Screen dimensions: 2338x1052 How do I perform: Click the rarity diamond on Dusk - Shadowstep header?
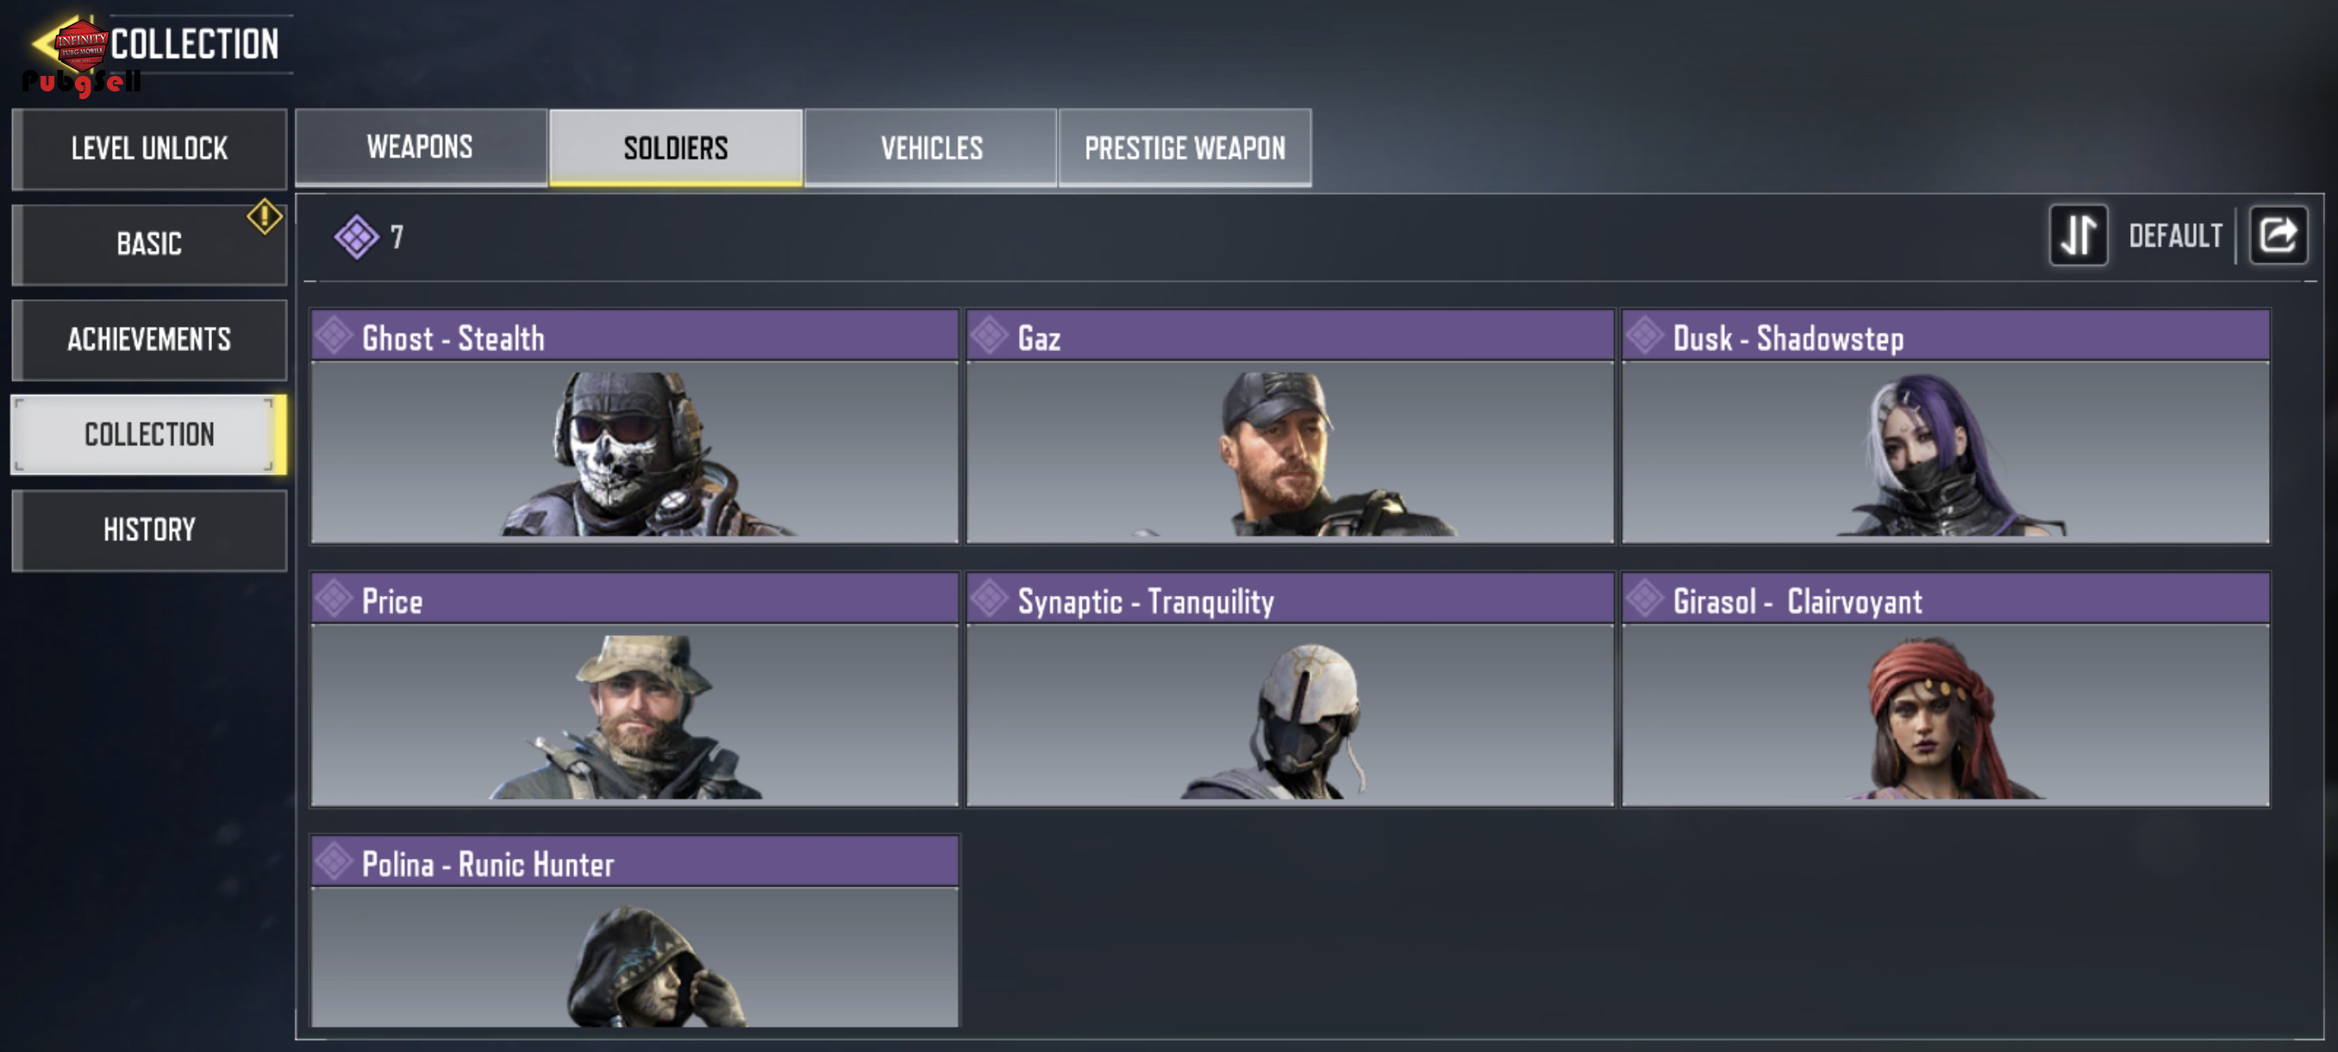pyautogui.click(x=1645, y=335)
